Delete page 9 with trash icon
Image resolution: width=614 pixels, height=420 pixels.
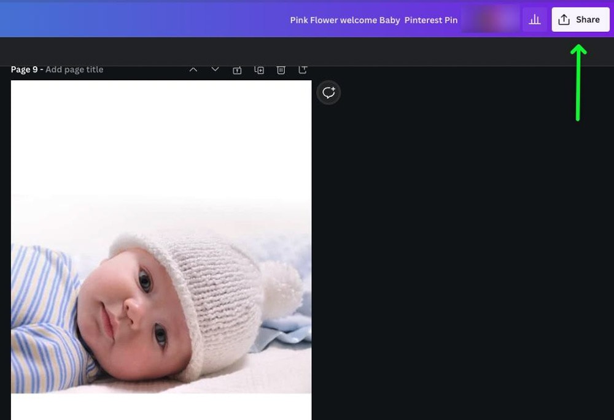point(281,70)
